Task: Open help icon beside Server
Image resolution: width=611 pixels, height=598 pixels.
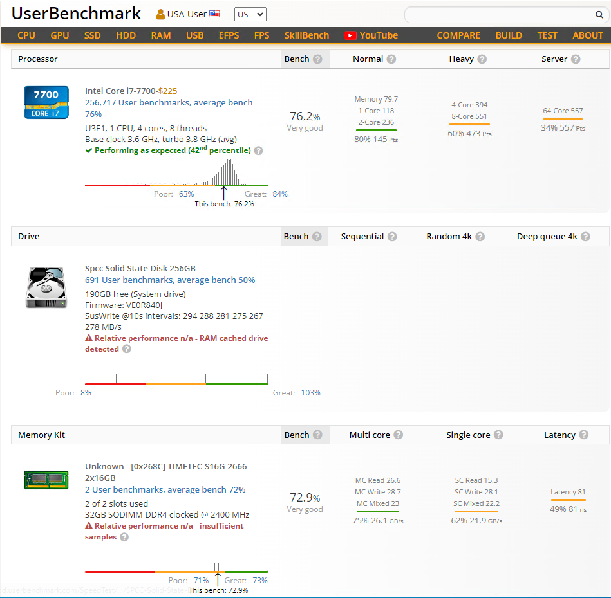Action: (x=576, y=59)
